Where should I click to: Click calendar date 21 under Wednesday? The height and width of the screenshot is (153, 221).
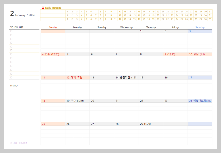117,101
